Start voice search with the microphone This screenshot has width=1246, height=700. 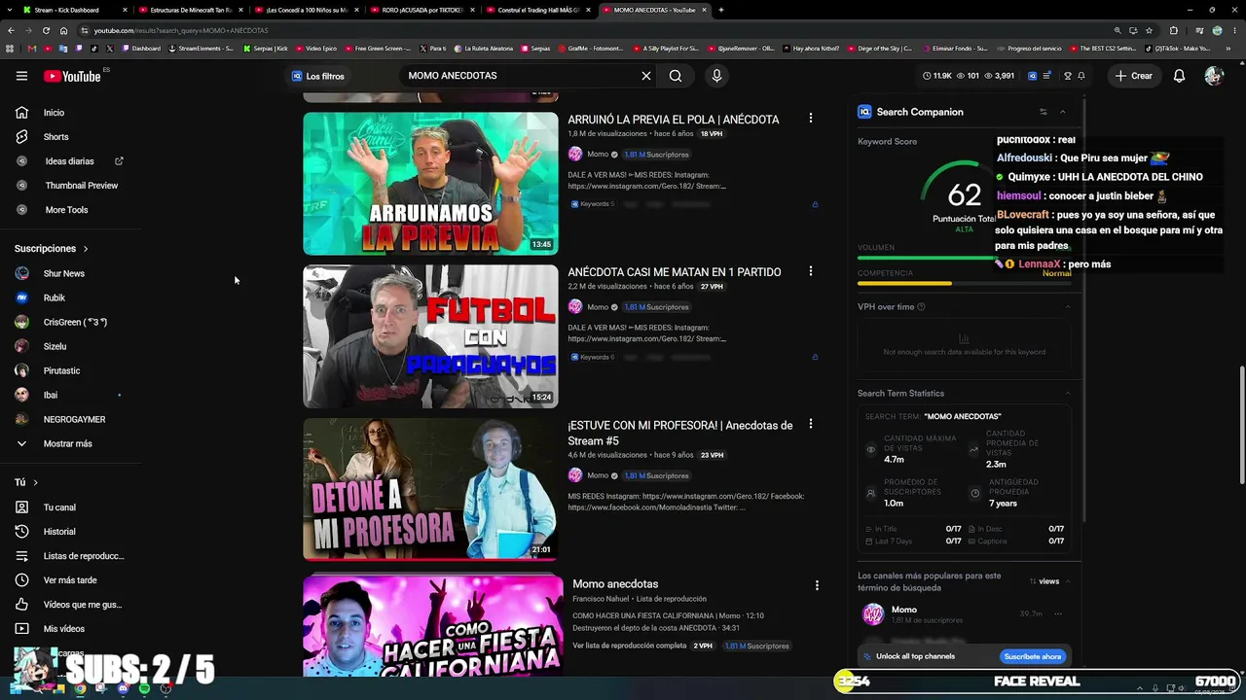(716, 76)
